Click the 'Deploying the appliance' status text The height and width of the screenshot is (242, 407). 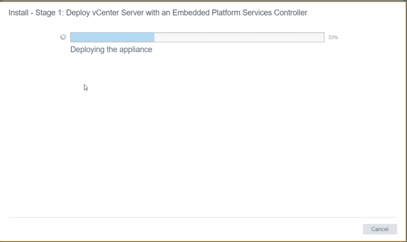coord(111,50)
